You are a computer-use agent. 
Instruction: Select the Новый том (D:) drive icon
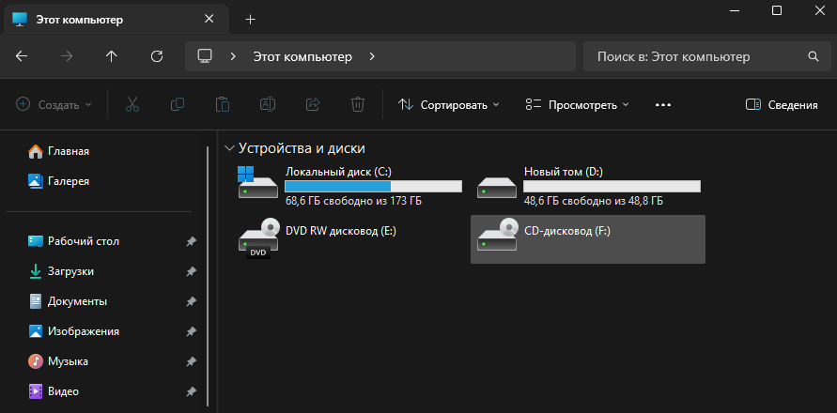[x=497, y=188]
